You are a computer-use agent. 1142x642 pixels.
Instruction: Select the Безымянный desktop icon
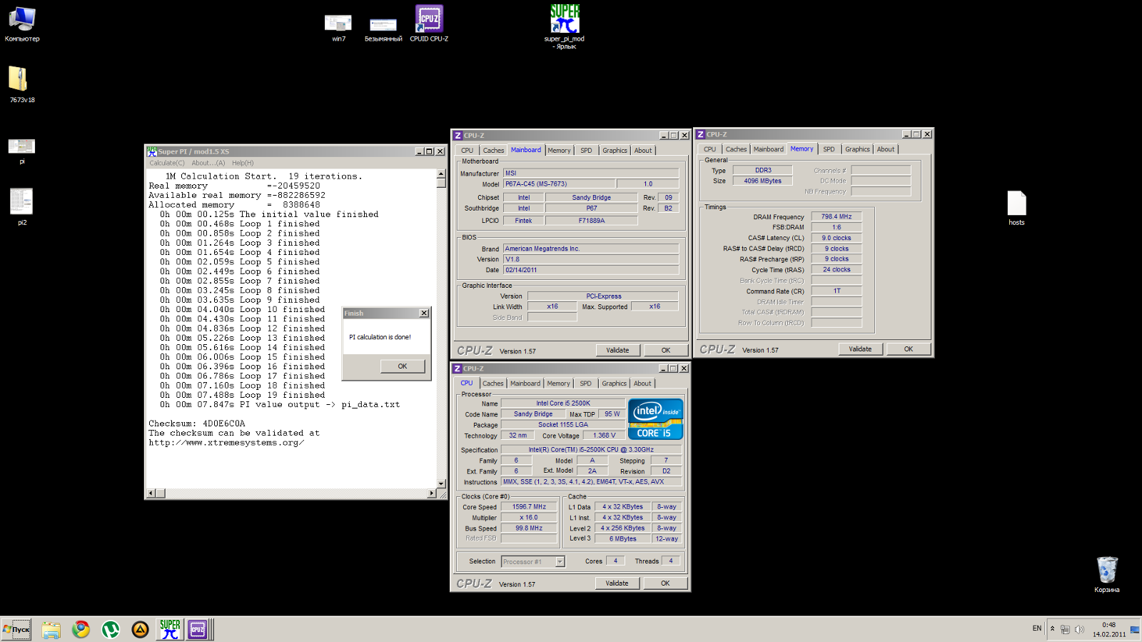point(383,29)
